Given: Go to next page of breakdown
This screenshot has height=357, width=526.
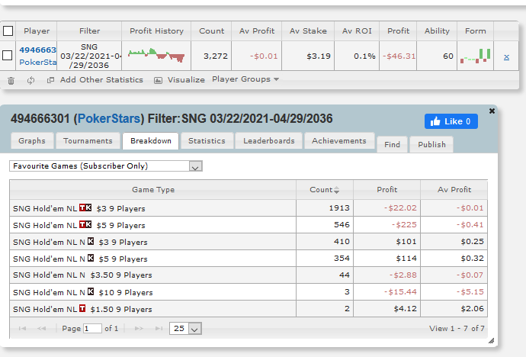Looking at the screenshot, I should [139, 329].
